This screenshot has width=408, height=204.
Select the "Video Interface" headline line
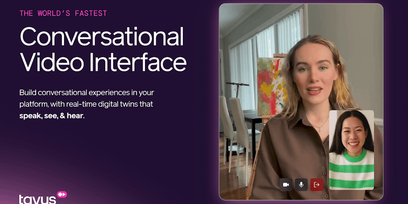[103, 62]
